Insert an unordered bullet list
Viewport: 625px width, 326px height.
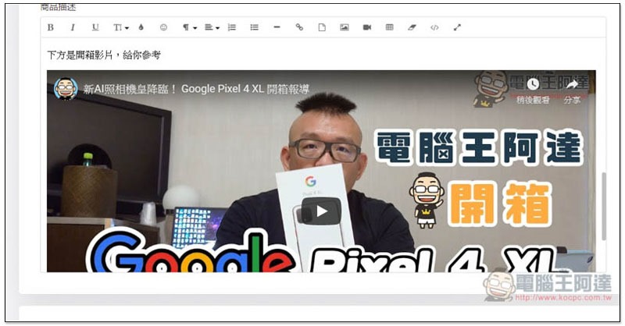click(255, 27)
